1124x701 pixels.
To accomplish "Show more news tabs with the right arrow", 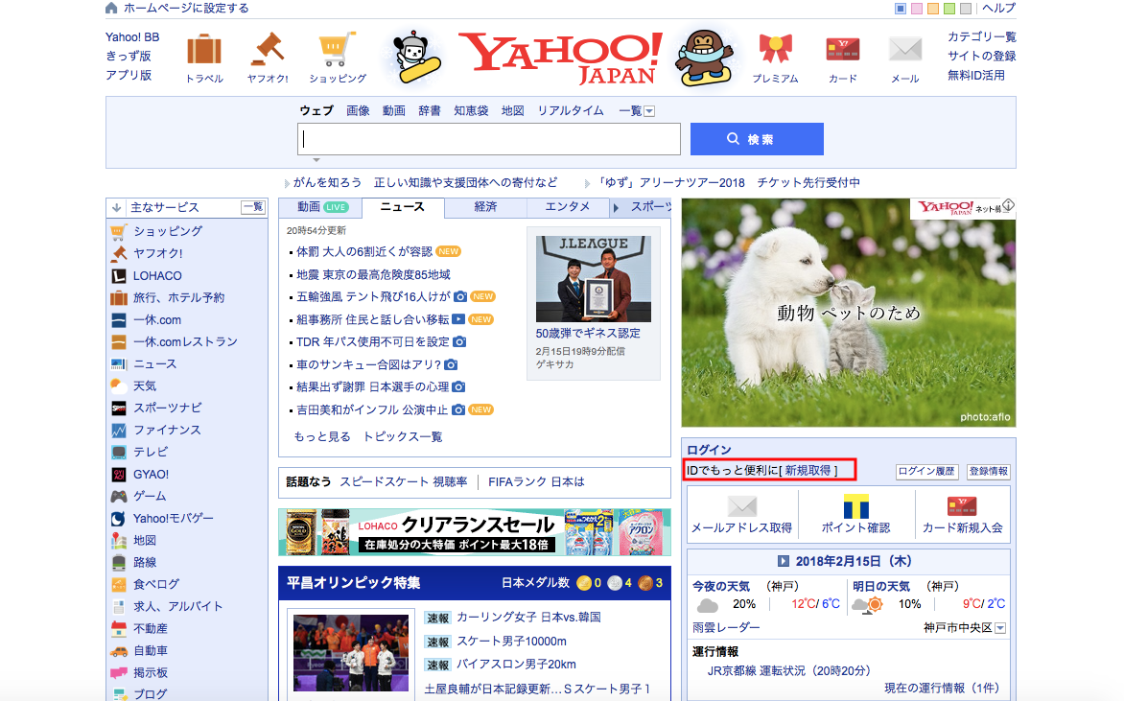I will 616,208.
